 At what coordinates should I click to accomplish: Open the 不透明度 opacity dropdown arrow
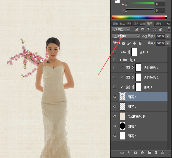(168, 36)
